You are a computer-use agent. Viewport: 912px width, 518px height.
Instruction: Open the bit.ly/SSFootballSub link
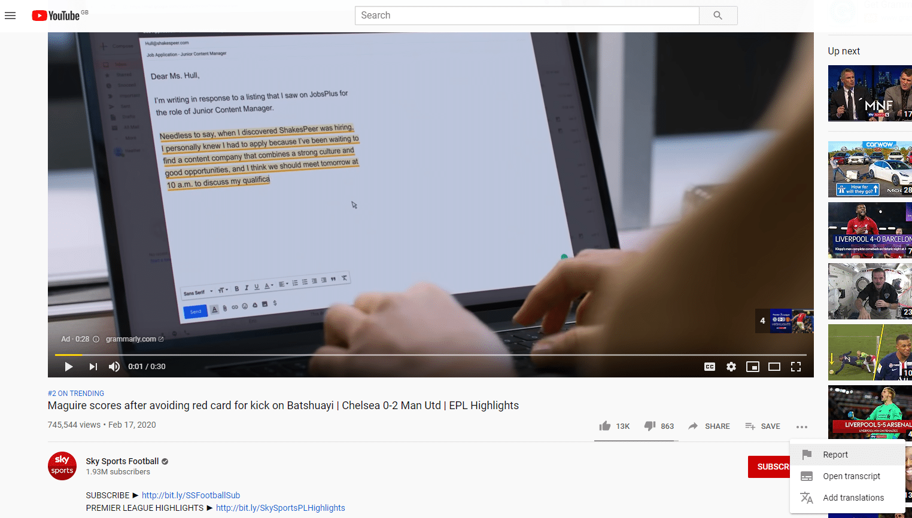(x=191, y=495)
